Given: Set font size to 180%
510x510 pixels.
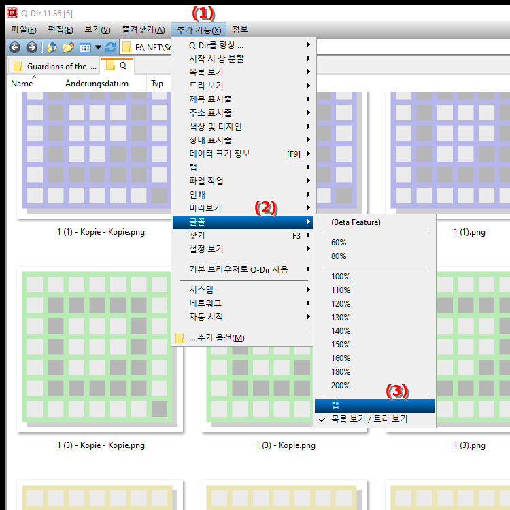Looking at the screenshot, I should [375, 372].
